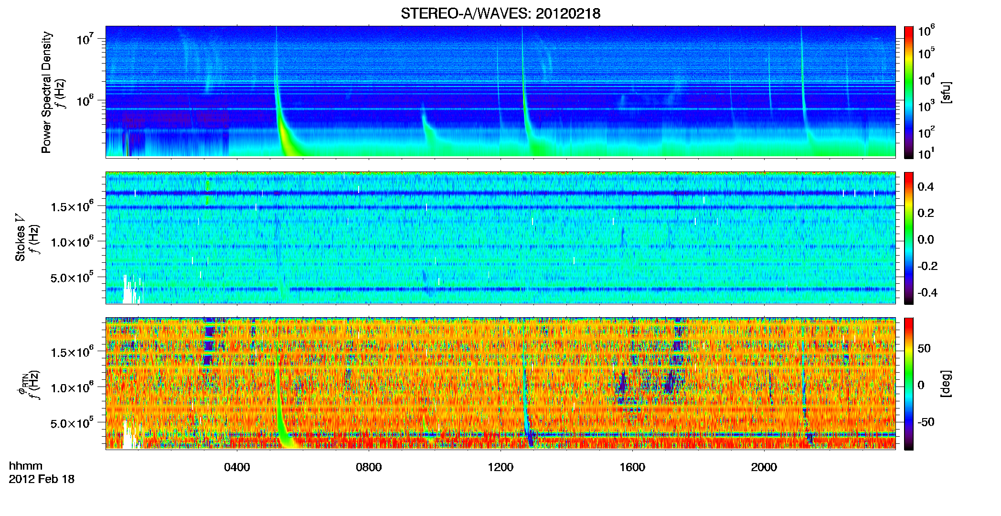
Task: Click the -0.2 value on Stokes V colorbar
Action: (x=927, y=266)
